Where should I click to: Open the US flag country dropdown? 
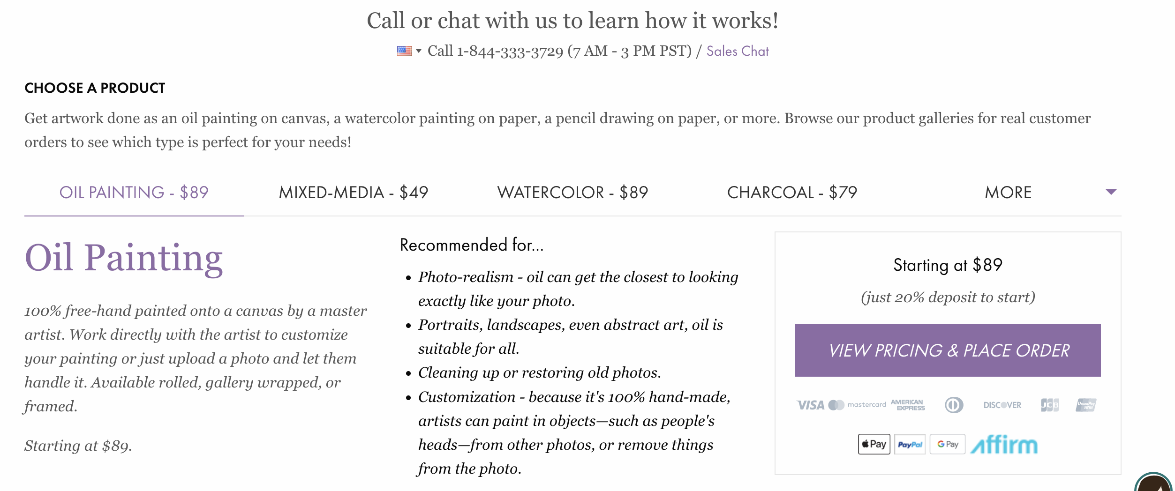click(409, 51)
